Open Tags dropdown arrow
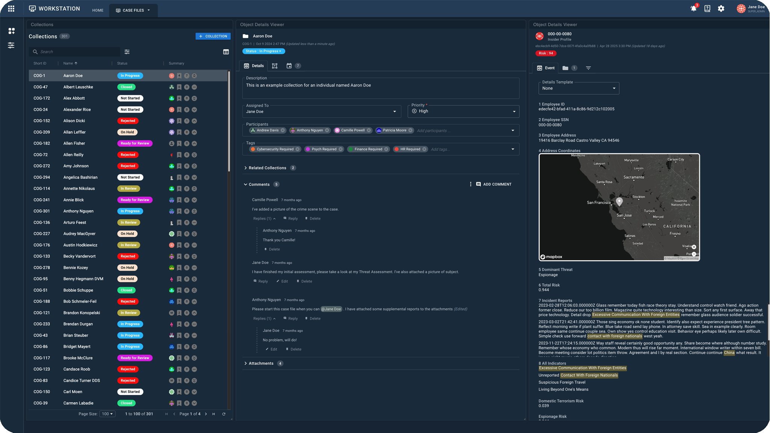 pyautogui.click(x=513, y=149)
